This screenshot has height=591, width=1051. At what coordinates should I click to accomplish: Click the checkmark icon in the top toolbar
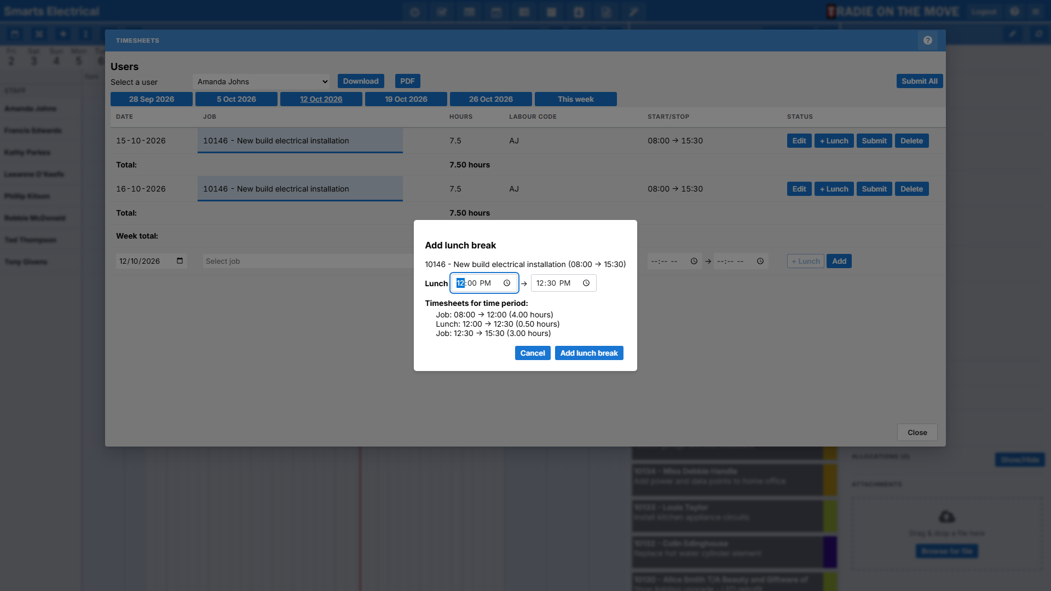442,11
